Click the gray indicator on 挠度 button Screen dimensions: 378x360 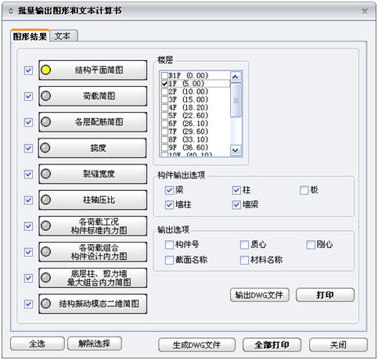[x=45, y=148]
